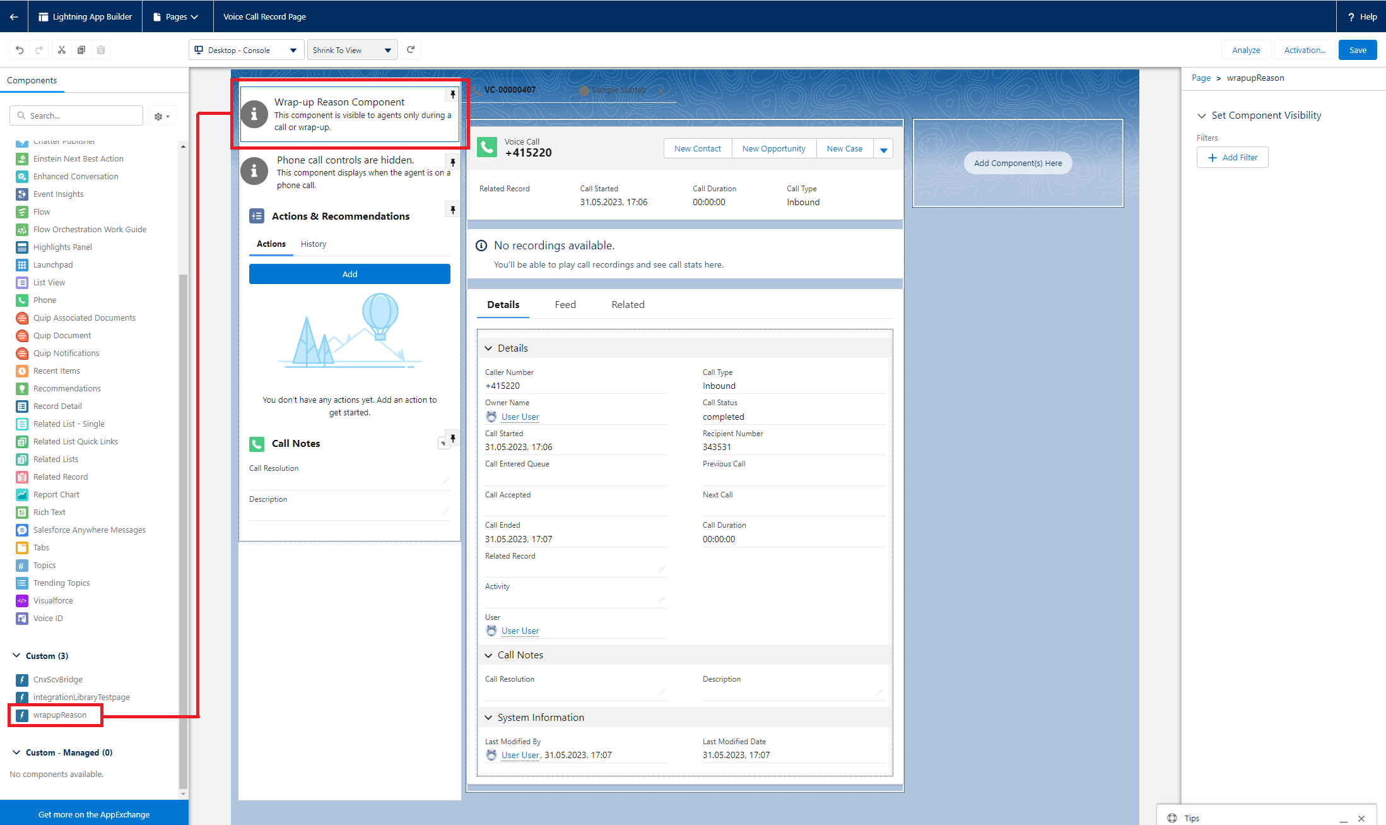Switch to the History tab

click(314, 244)
